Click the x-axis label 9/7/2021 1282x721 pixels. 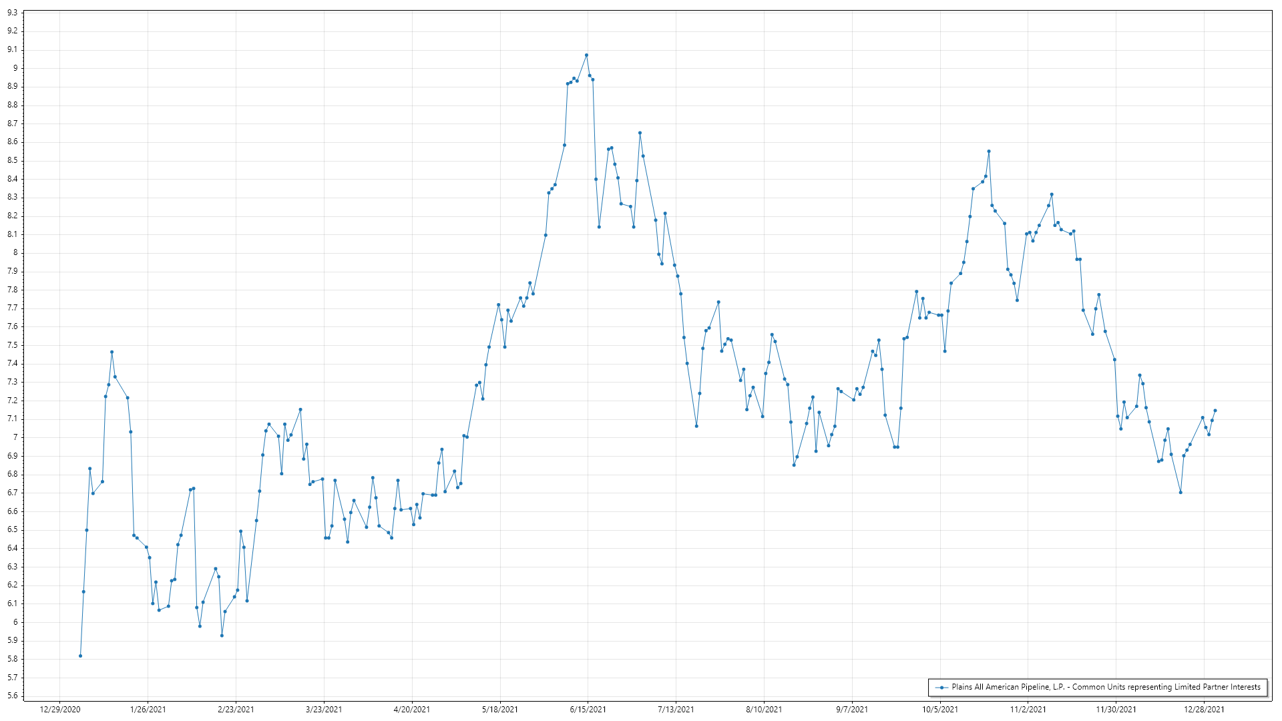coord(852,709)
